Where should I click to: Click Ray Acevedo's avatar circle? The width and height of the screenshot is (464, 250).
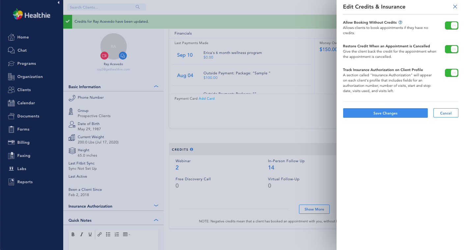[x=114, y=46]
